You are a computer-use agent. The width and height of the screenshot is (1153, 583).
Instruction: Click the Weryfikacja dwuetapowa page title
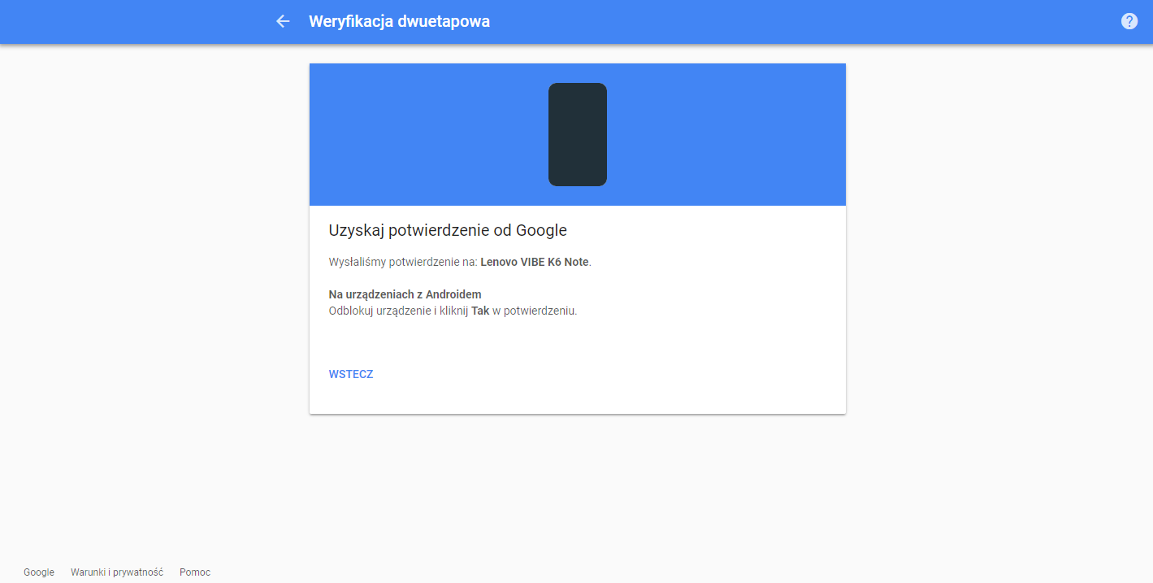[399, 21]
